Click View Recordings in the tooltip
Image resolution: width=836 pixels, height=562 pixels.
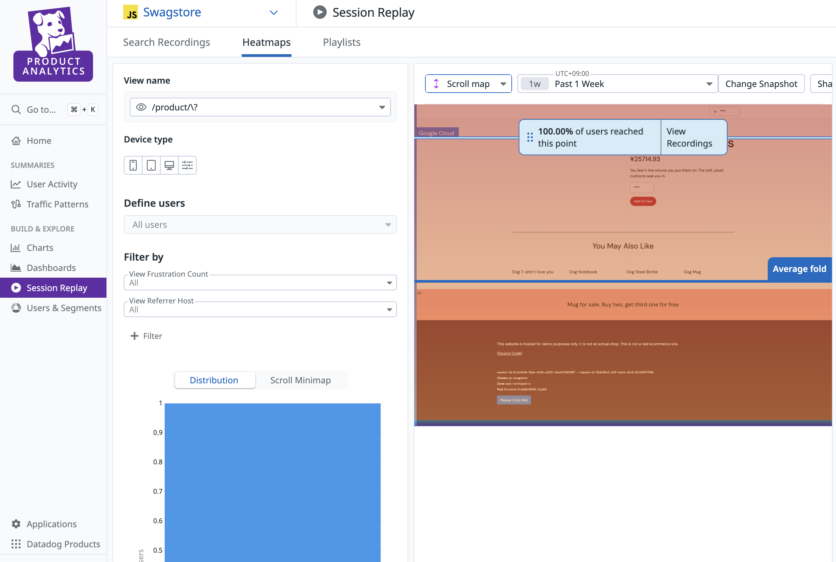(x=689, y=137)
